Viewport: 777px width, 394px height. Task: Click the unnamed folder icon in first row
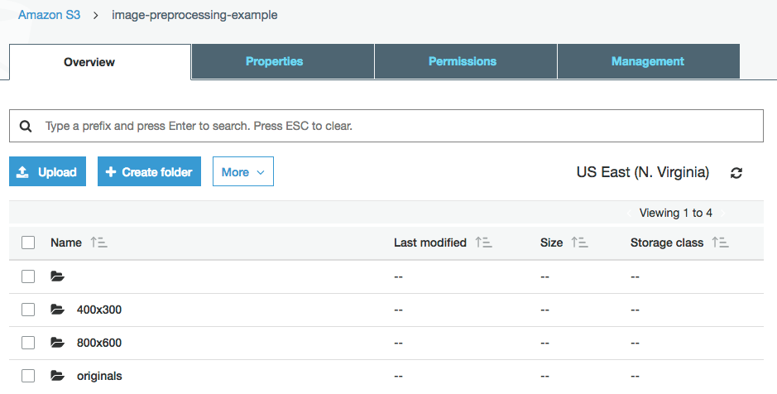click(x=57, y=276)
